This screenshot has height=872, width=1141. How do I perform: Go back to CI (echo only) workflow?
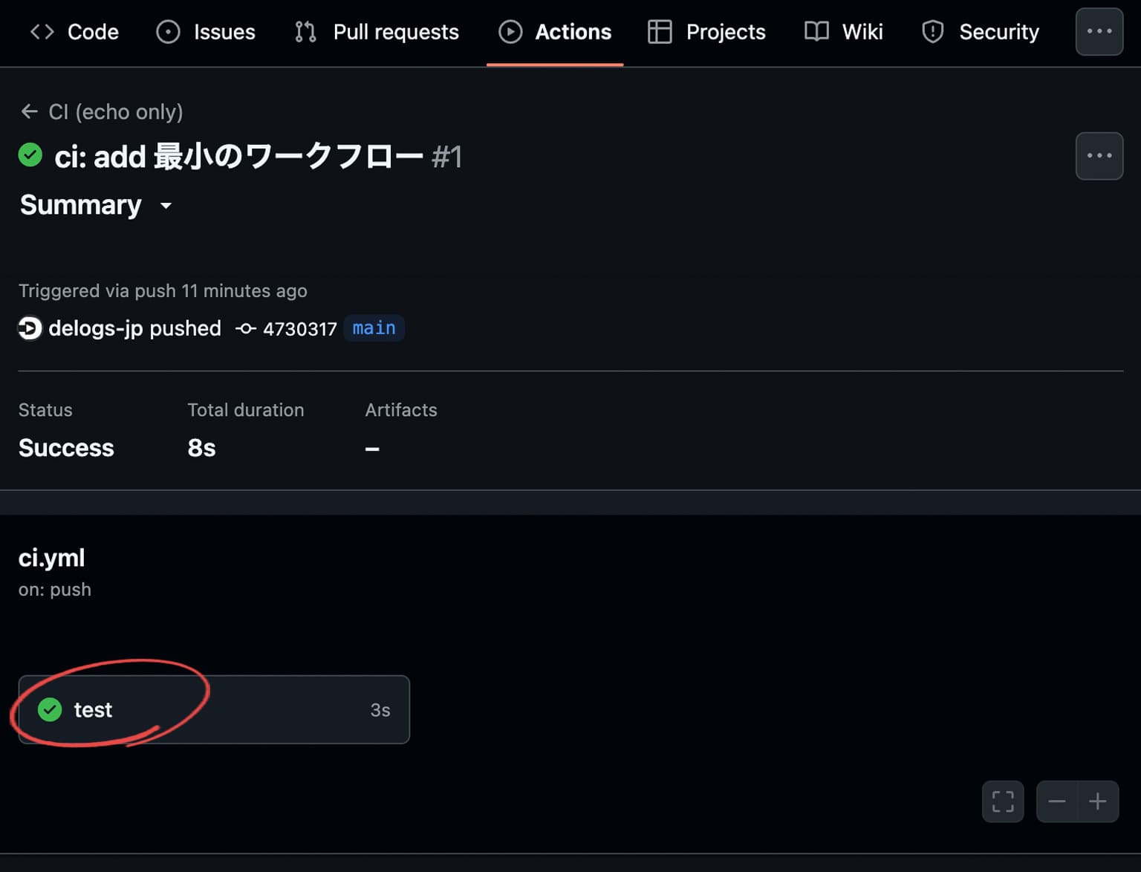pyautogui.click(x=115, y=112)
